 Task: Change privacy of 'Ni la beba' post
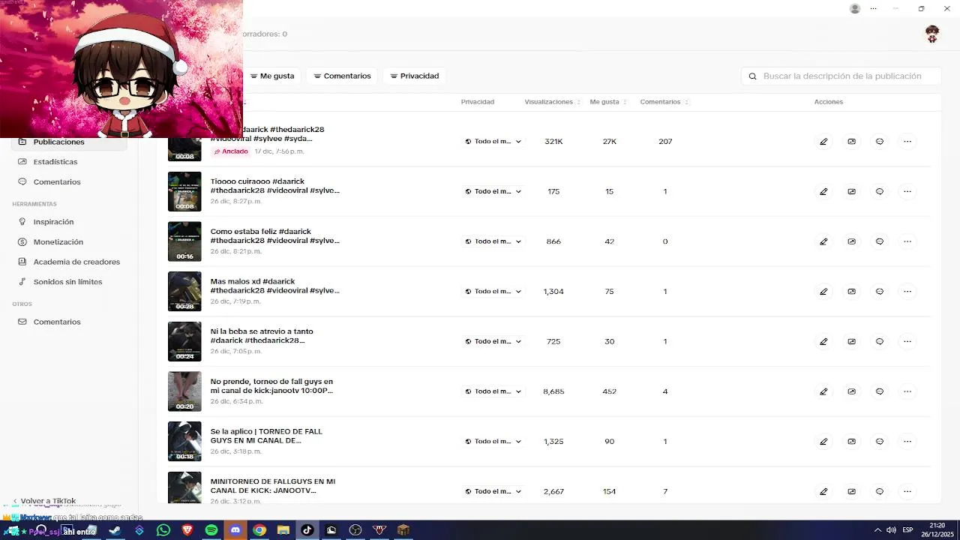[493, 341]
